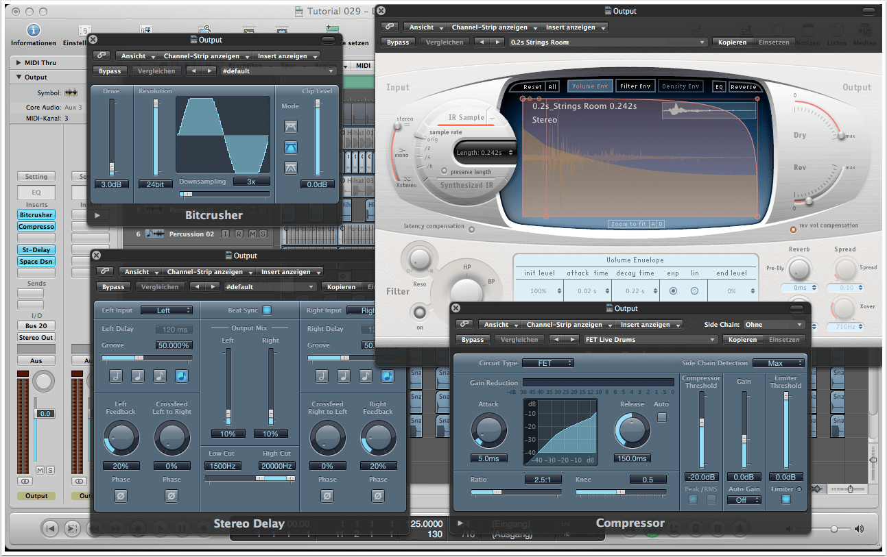Click the next preset arrow in Compressor
887x557 pixels.
(x=572, y=340)
